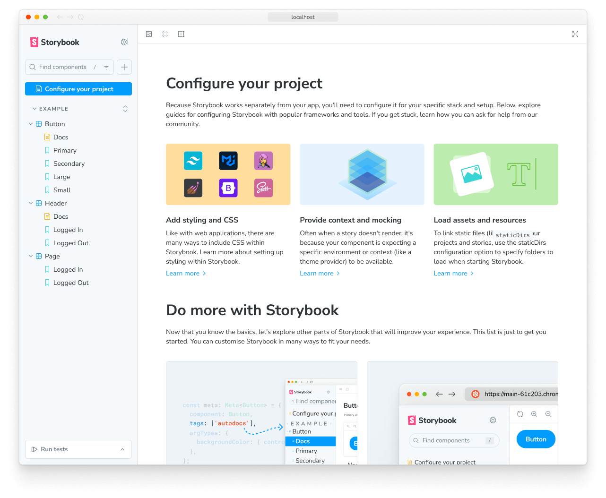Create a new story with the plus button
Screen dimensions: 606x498
click(124, 67)
